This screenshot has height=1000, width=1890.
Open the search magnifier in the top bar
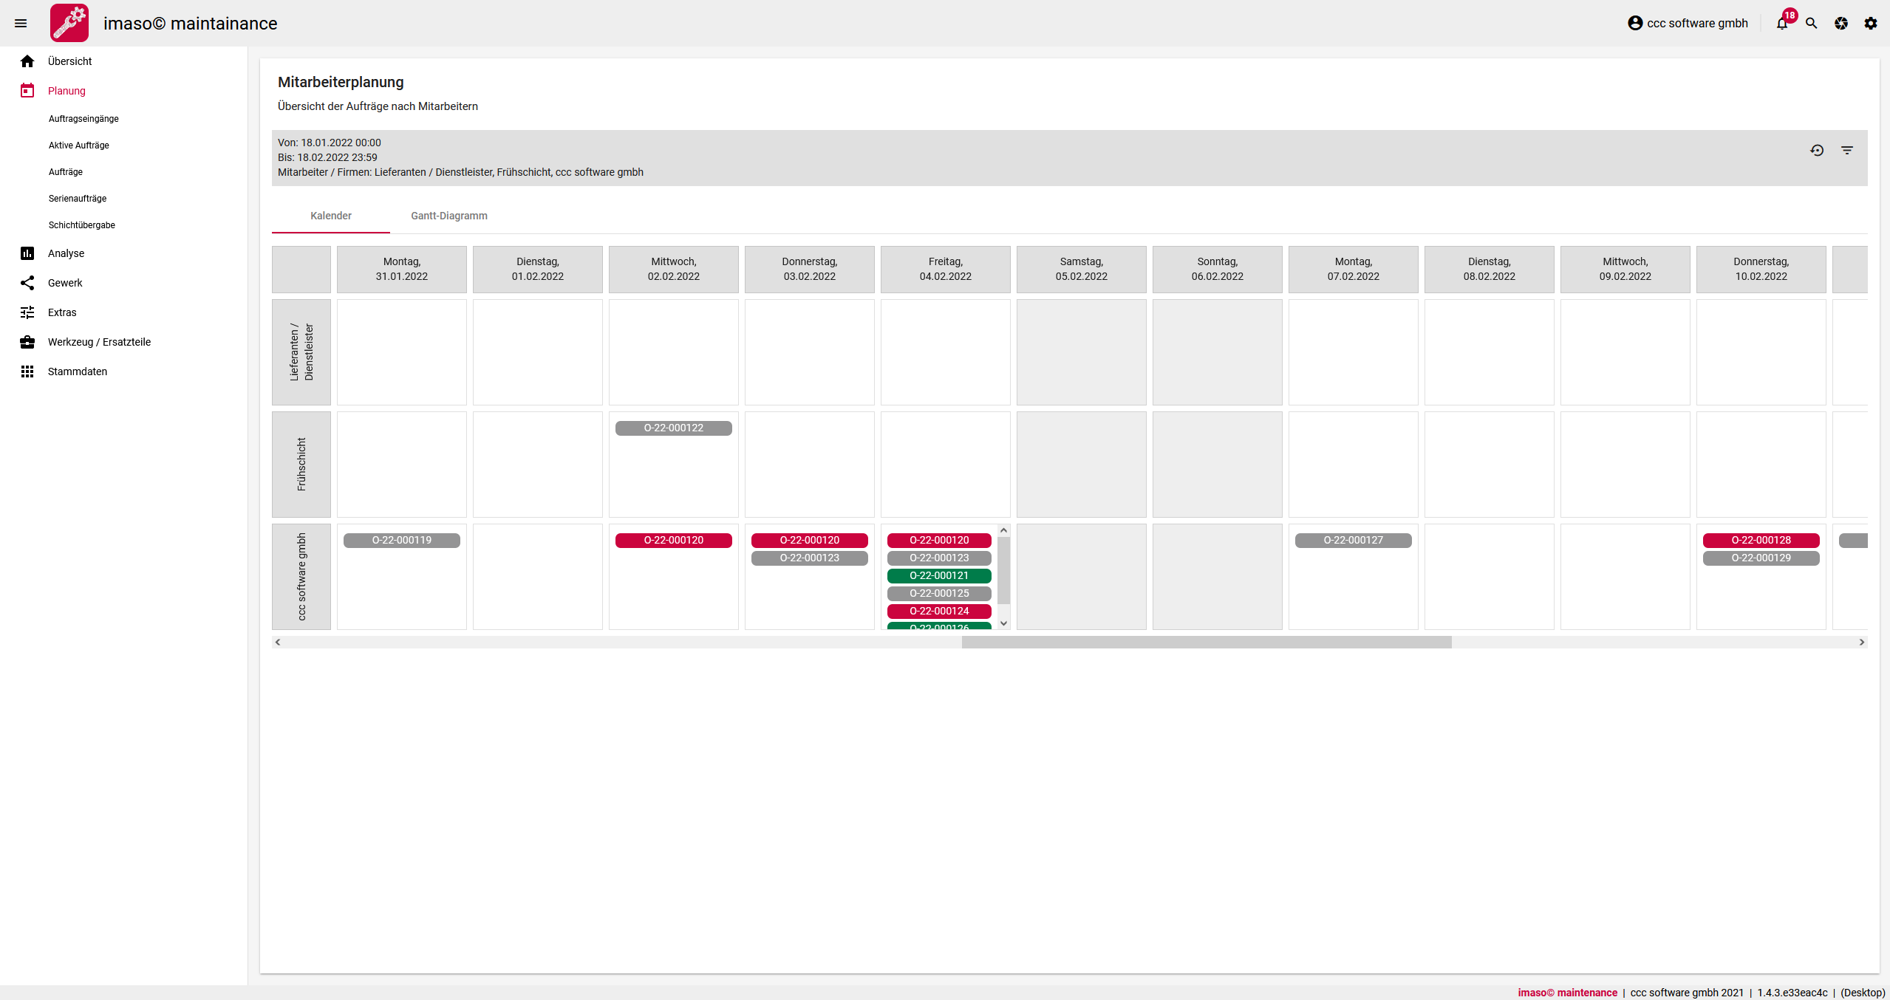pyautogui.click(x=1811, y=23)
